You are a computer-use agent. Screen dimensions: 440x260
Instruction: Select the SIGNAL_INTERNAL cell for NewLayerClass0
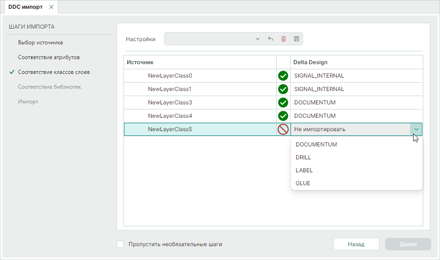point(356,76)
